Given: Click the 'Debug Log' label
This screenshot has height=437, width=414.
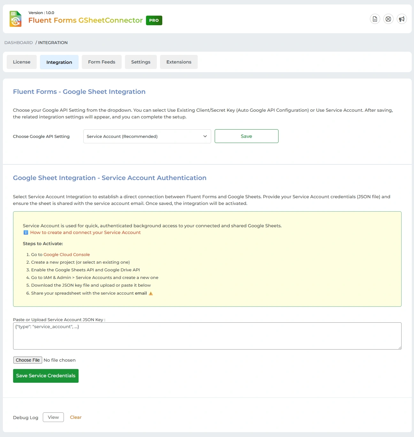Looking at the screenshot, I should pyautogui.click(x=26, y=418).
